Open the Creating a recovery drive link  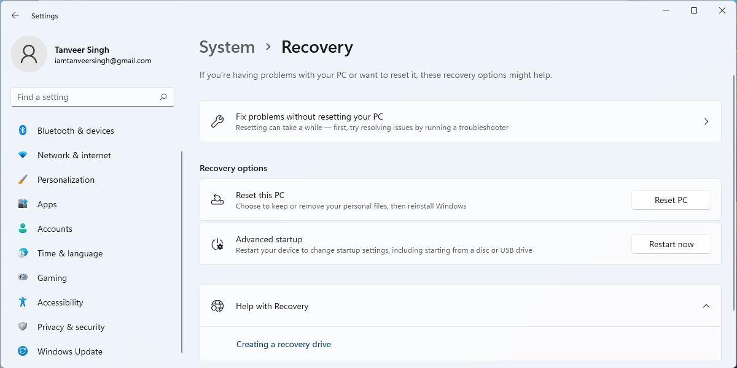point(283,344)
